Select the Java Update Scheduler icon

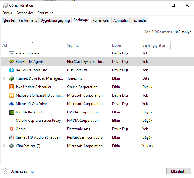pos(11,87)
